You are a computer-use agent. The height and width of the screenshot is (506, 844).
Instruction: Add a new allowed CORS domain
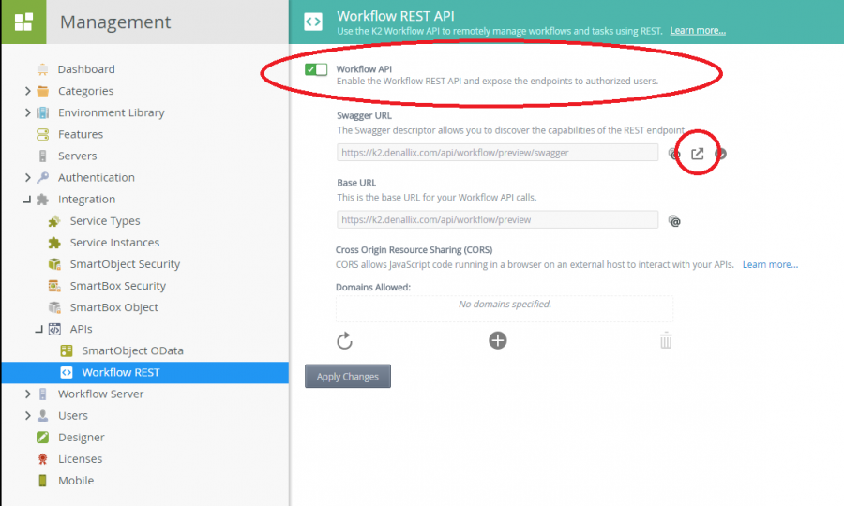498,340
